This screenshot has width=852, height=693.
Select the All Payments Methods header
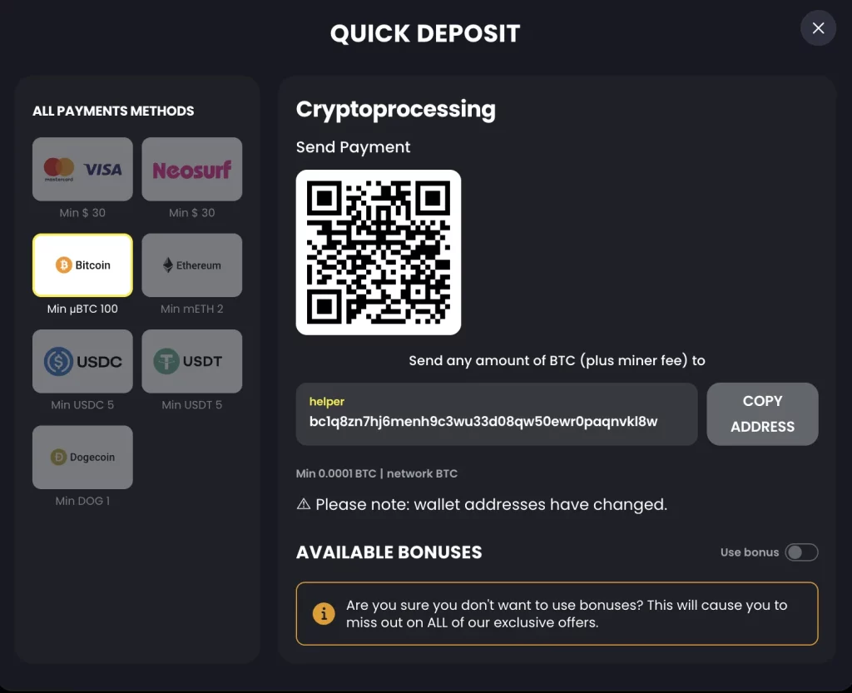click(111, 111)
